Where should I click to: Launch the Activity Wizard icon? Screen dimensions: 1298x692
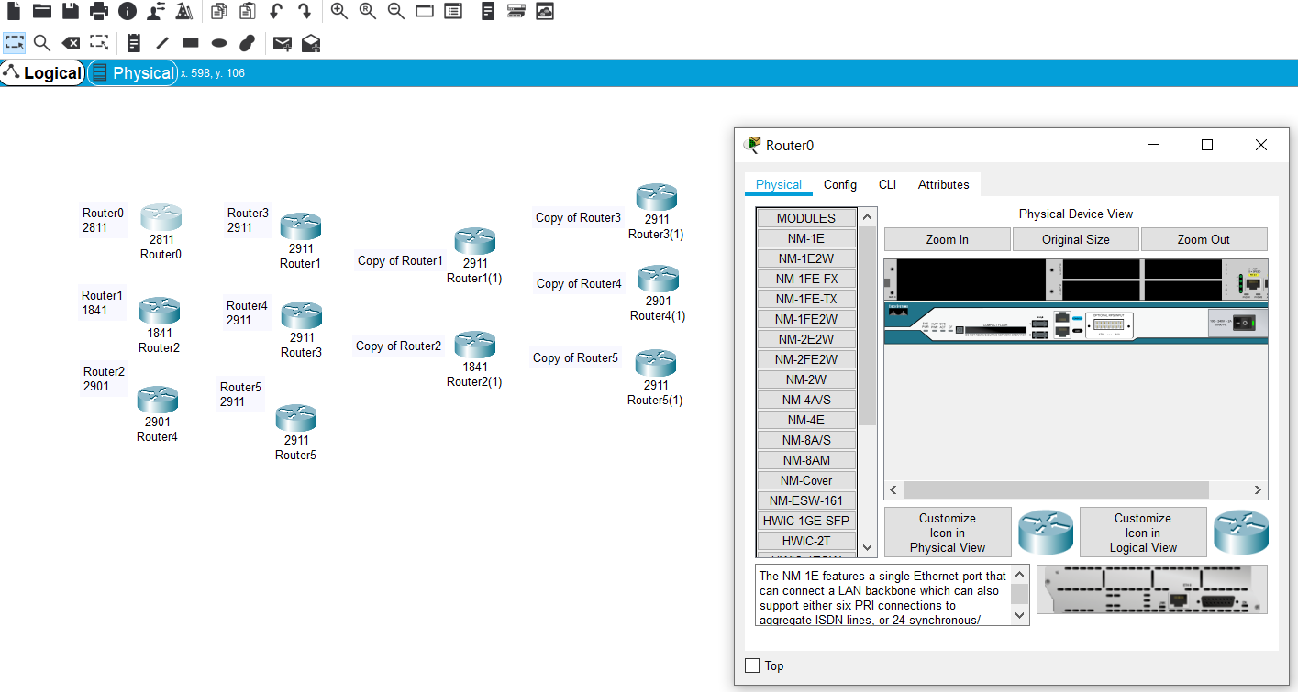pyautogui.click(x=184, y=11)
